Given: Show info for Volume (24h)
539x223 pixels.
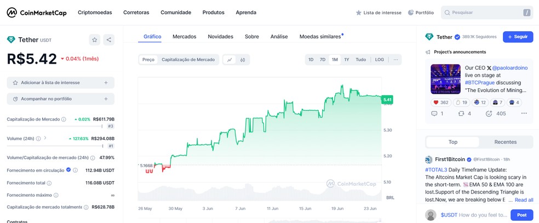Looking at the screenshot, I should pos(38,139).
